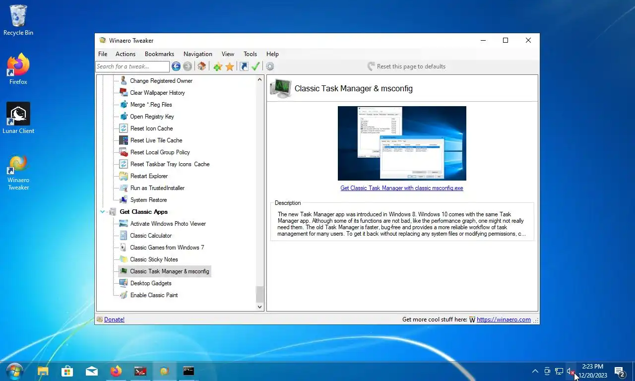This screenshot has height=381, width=635.
Task: Click the Donate! link
Action: tap(114, 319)
